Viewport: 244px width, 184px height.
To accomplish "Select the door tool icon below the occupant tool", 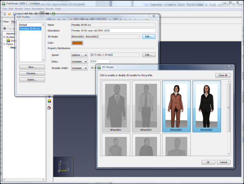I will click(49, 108).
